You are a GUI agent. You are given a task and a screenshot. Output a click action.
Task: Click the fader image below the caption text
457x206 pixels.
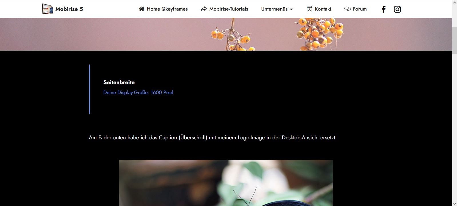226,183
